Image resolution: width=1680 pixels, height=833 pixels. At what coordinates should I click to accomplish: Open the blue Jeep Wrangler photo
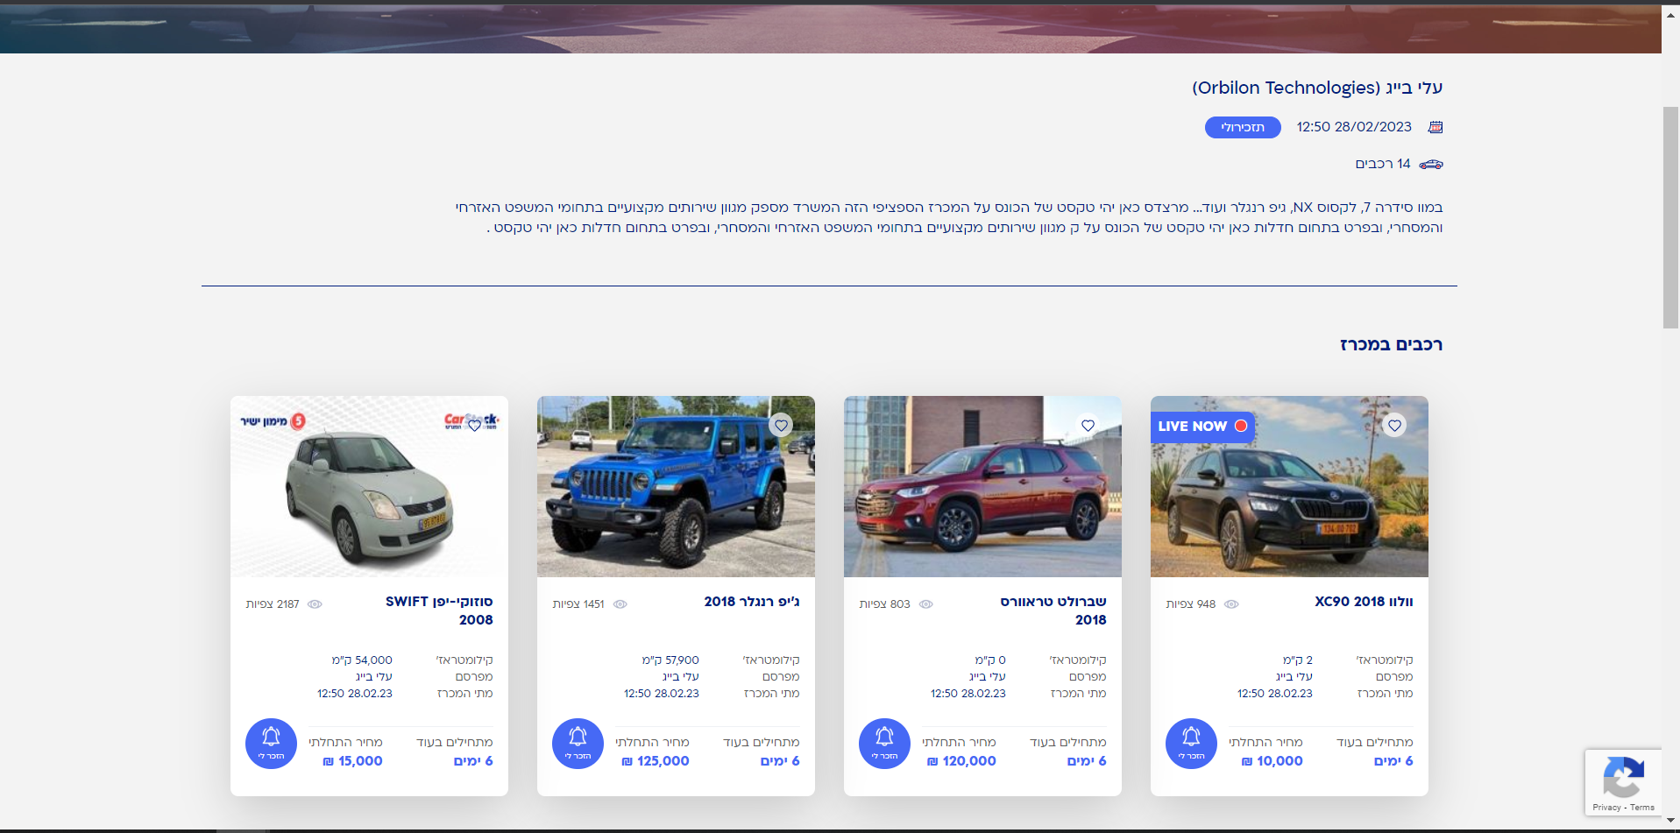(676, 486)
